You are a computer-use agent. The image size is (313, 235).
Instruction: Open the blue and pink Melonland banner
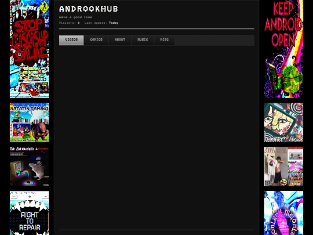coord(283,213)
